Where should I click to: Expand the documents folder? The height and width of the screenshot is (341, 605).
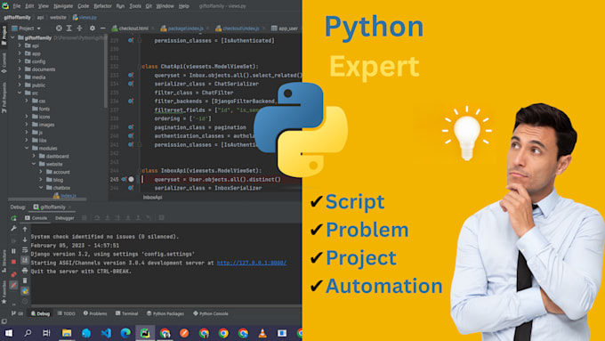point(20,69)
